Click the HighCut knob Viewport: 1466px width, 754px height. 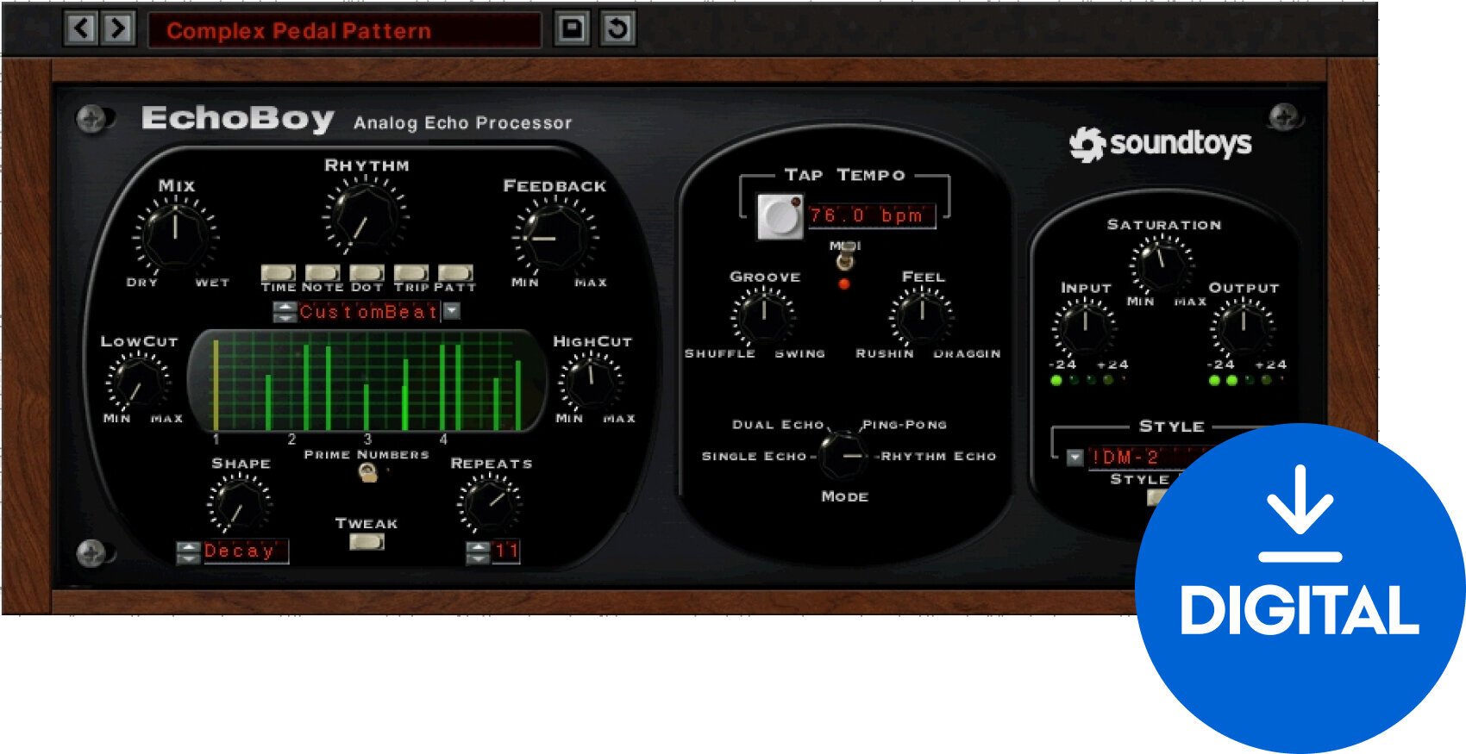coord(591,383)
